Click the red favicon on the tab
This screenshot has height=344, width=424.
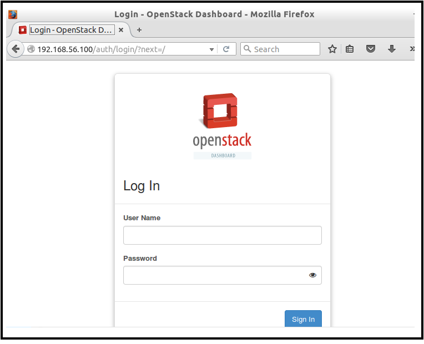(22, 30)
